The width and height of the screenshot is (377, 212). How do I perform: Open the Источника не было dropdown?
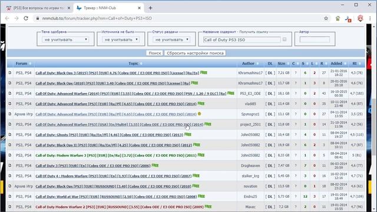point(120,39)
